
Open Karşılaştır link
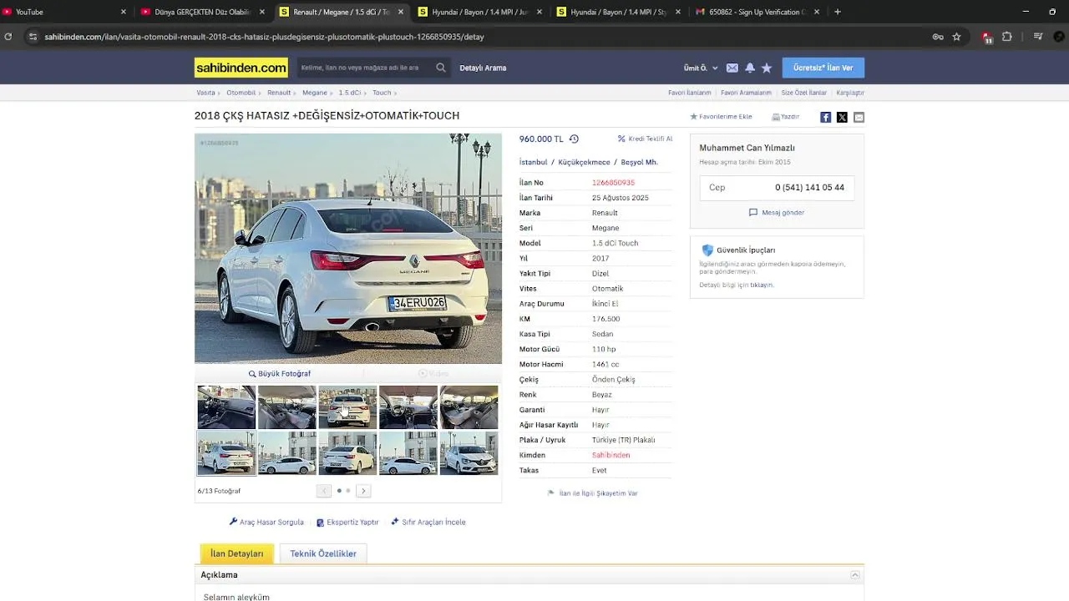pos(850,93)
